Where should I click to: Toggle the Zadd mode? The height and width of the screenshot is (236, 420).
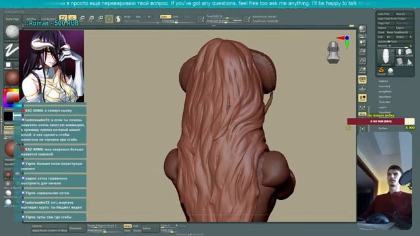click(165, 16)
